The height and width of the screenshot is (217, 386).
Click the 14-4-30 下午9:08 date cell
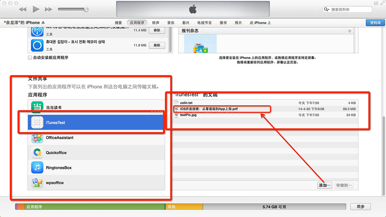click(311, 109)
